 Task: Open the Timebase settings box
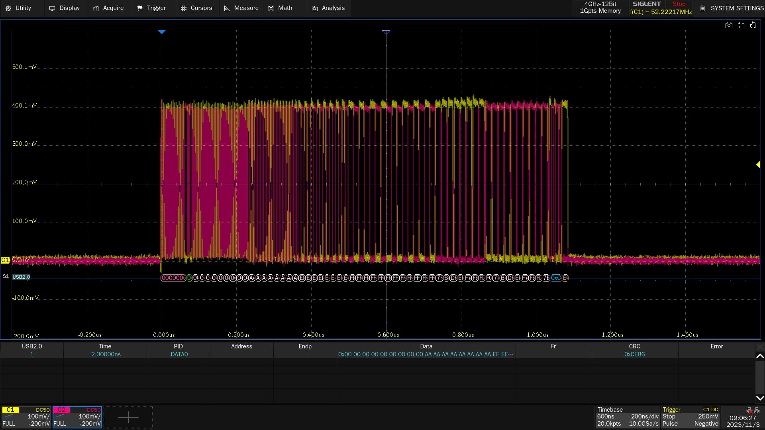coord(628,416)
